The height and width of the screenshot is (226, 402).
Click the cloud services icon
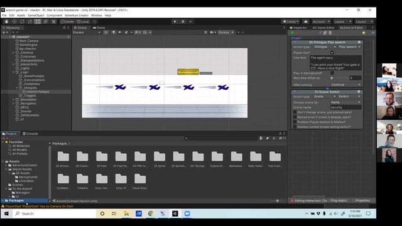pos(306,22)
